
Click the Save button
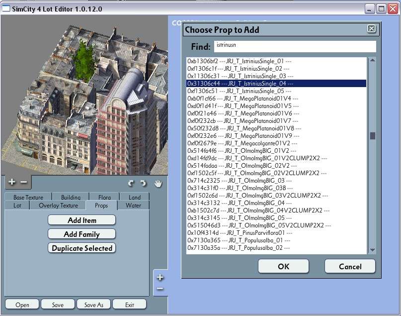click(58, 305)
